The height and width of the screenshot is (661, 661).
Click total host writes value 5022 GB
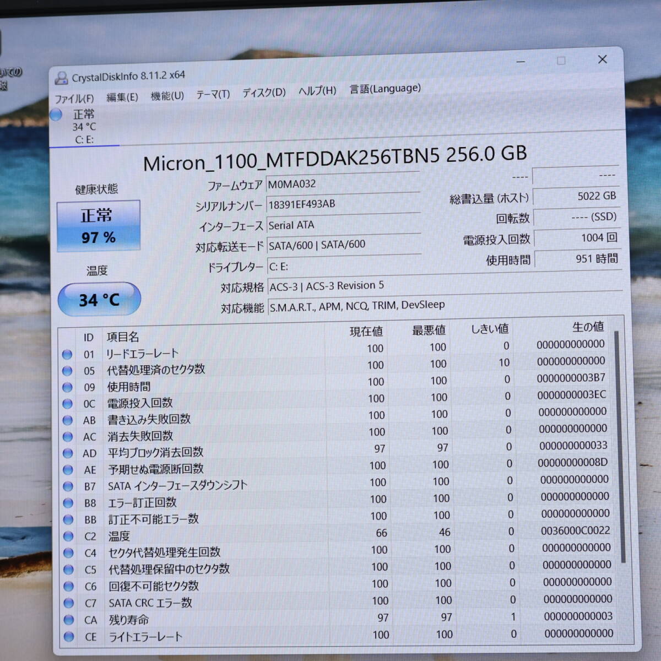[576, 196]
